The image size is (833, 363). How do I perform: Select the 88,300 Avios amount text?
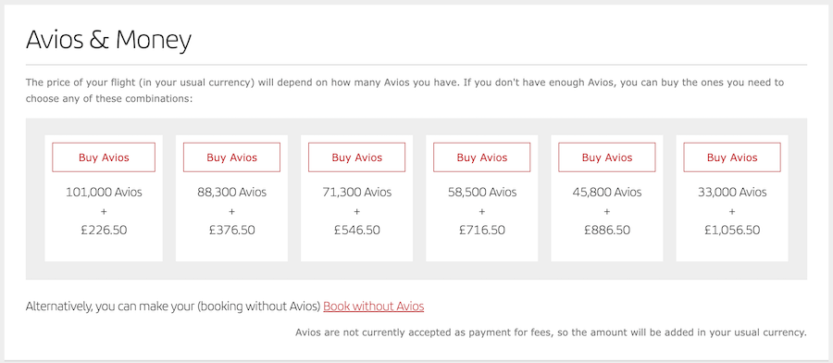[x=231, y=192]
